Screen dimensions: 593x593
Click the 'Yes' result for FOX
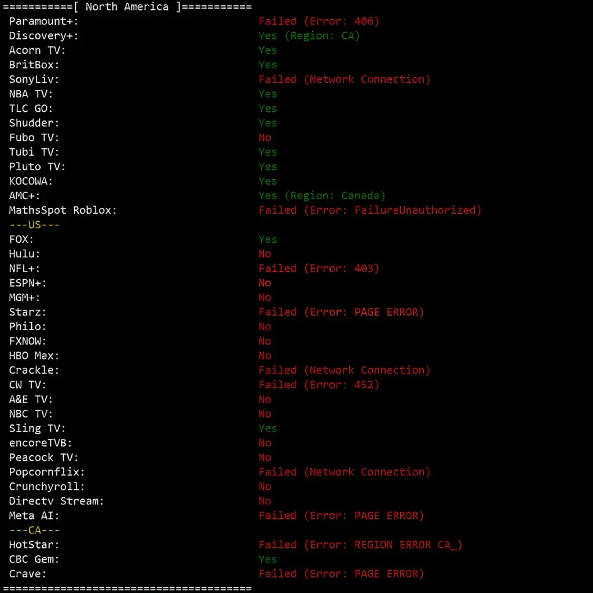[x=268, y=239]
